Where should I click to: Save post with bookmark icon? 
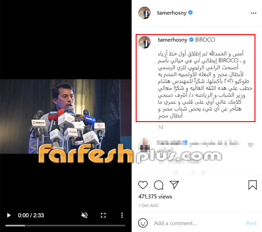[x=253, y=185]
